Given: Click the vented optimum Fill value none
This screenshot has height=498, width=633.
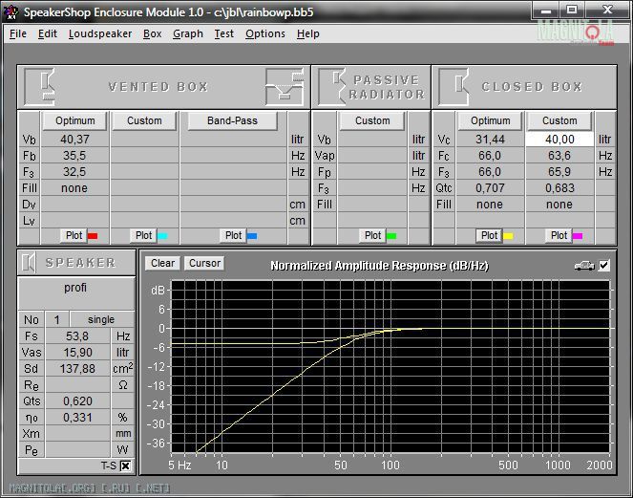Looking at the screenshot, I should pos(74,188).
